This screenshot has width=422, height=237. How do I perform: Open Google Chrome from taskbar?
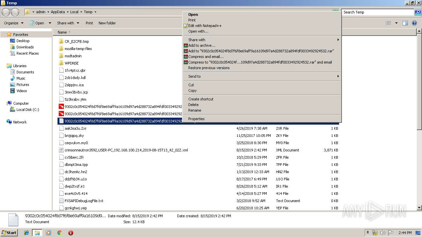coord(59,233)
